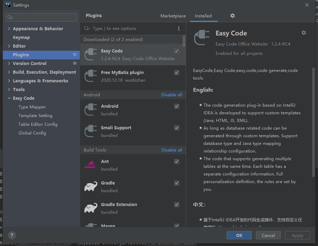Click the Free MyBatis plugin icon
318x246 pixels.
click(x=91, y=76)
